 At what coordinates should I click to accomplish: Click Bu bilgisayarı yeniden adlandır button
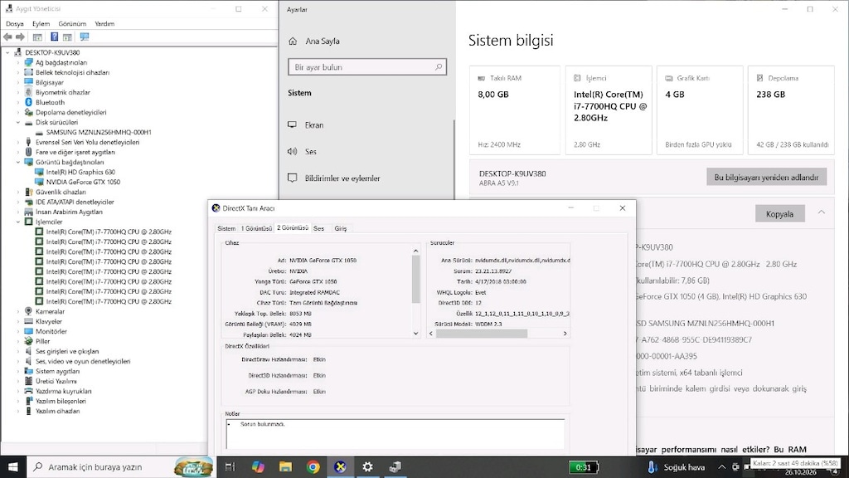click(766, 178)
